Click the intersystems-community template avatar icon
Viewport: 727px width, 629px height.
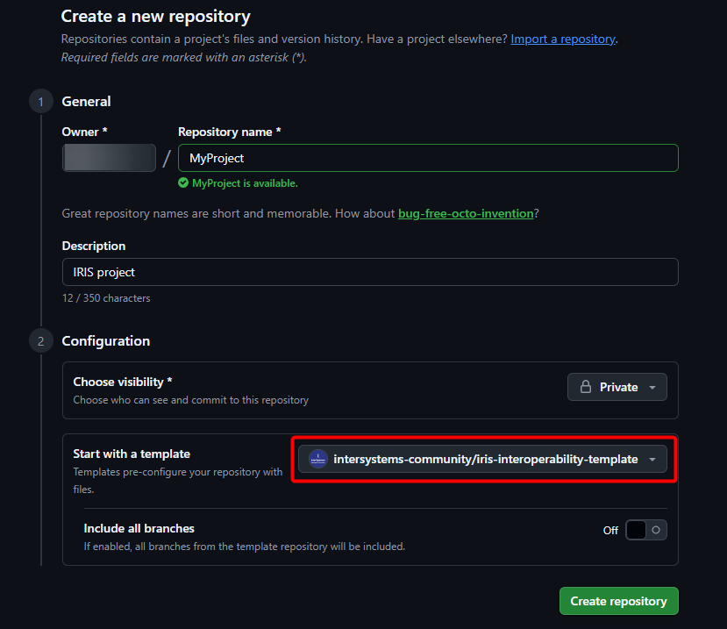(317, 459)
